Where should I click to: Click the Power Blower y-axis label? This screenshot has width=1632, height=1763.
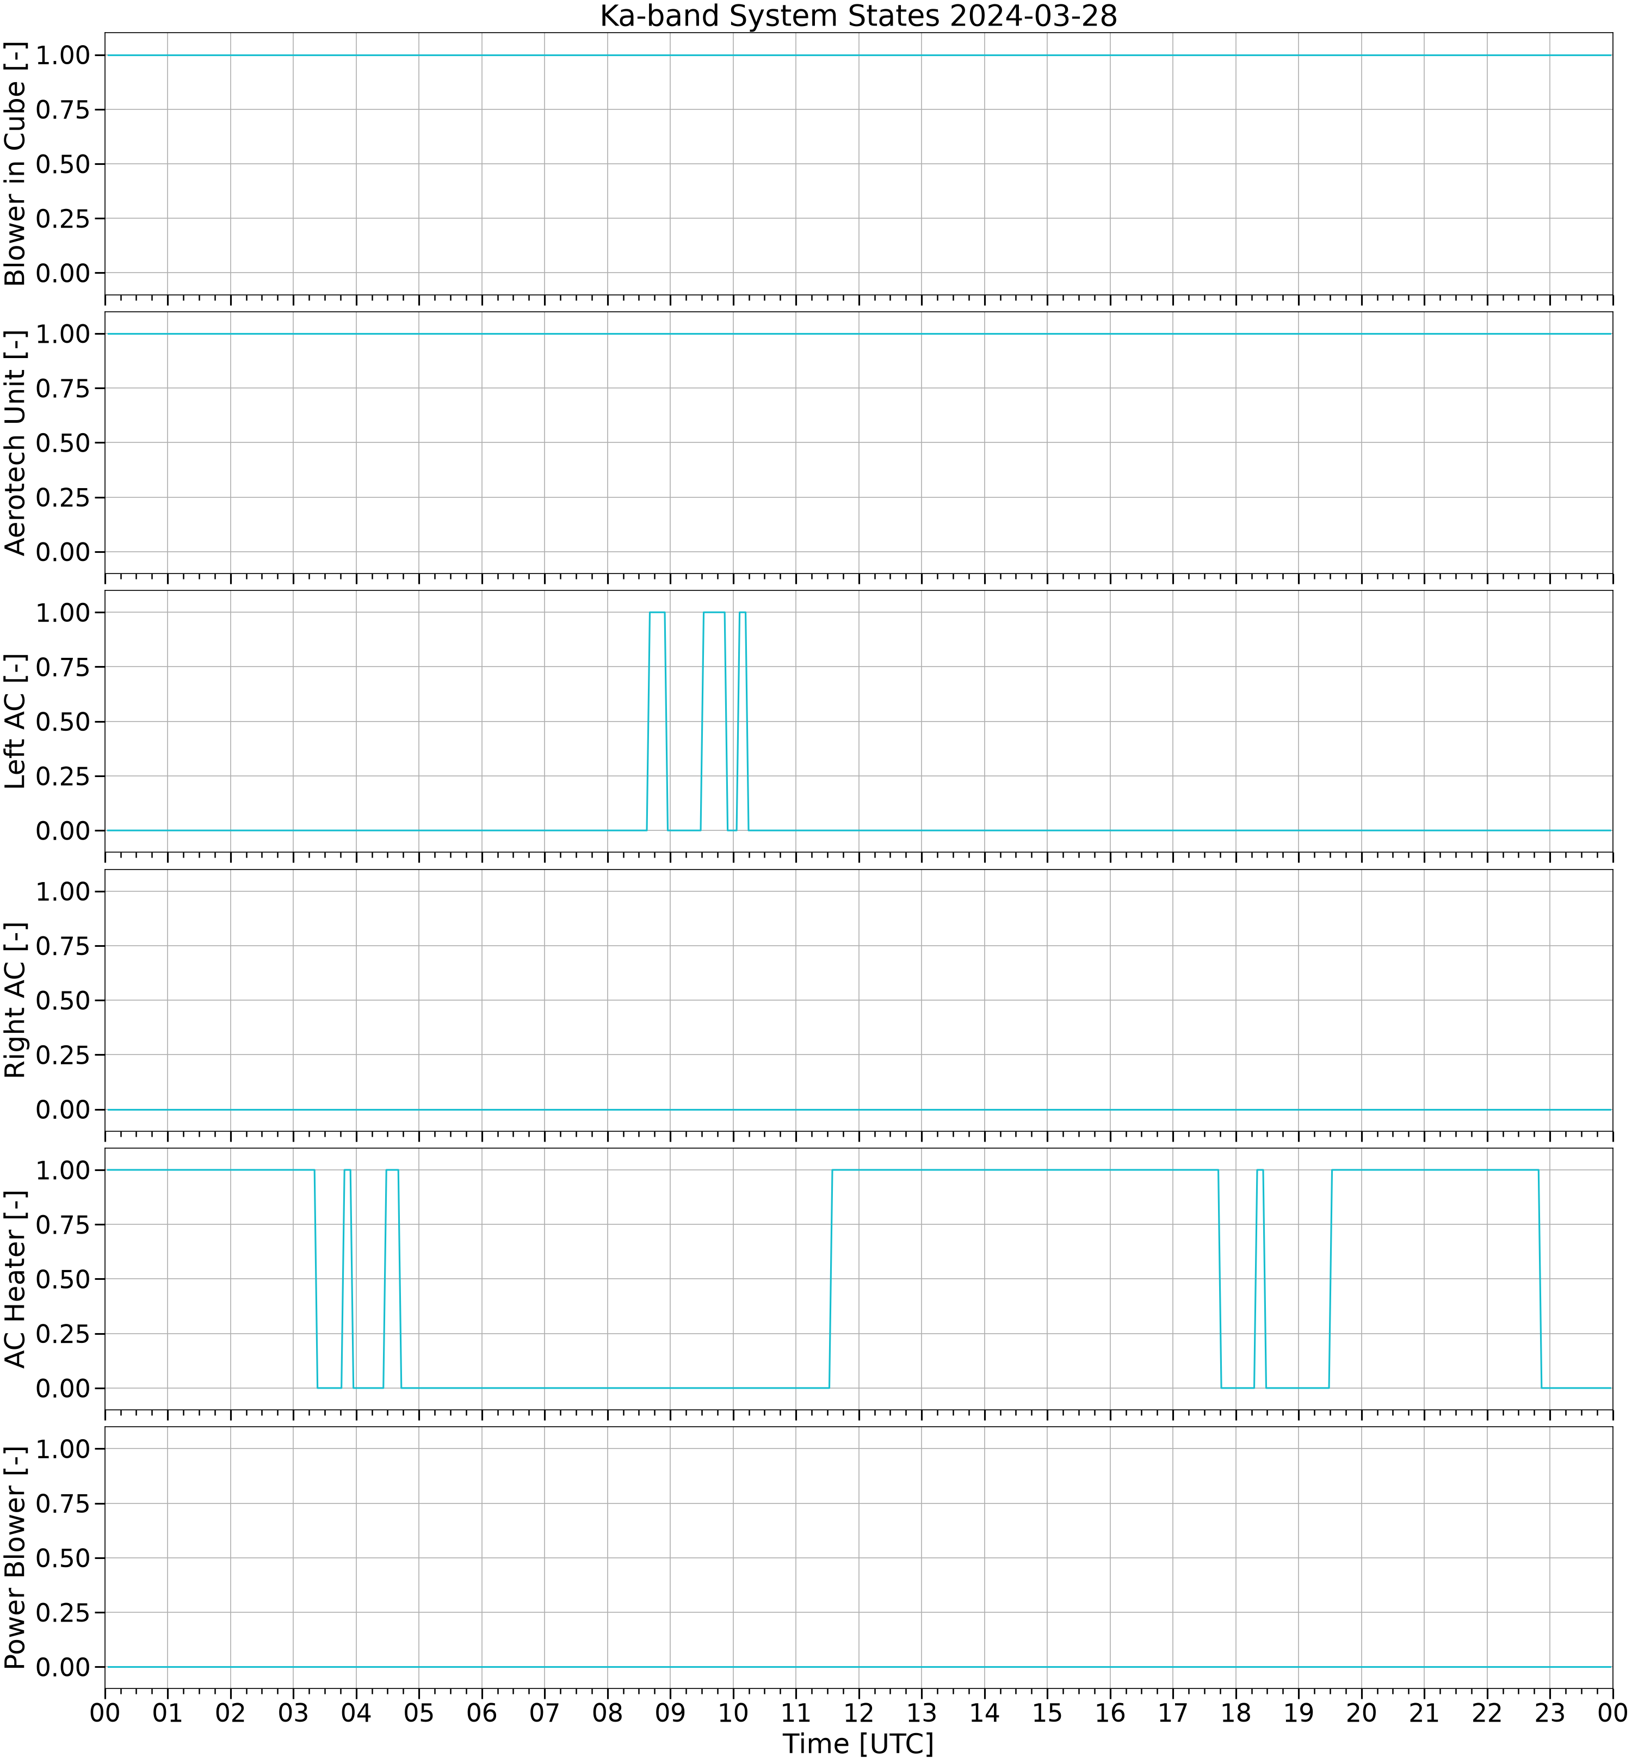tap(16, 1557)
